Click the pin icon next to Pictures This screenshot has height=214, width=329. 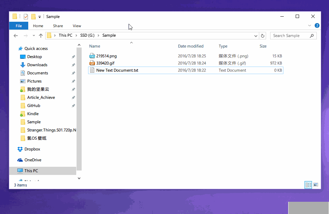tap(73, 81)
